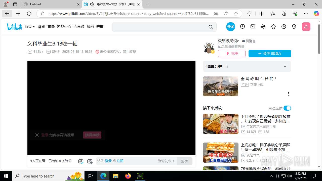Switch to the Untitled tab

(52, 4)
